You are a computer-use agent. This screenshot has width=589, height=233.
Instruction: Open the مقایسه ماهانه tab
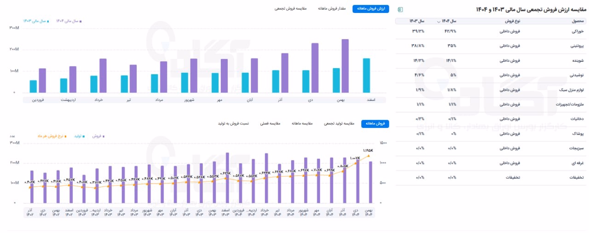(302, 124)
